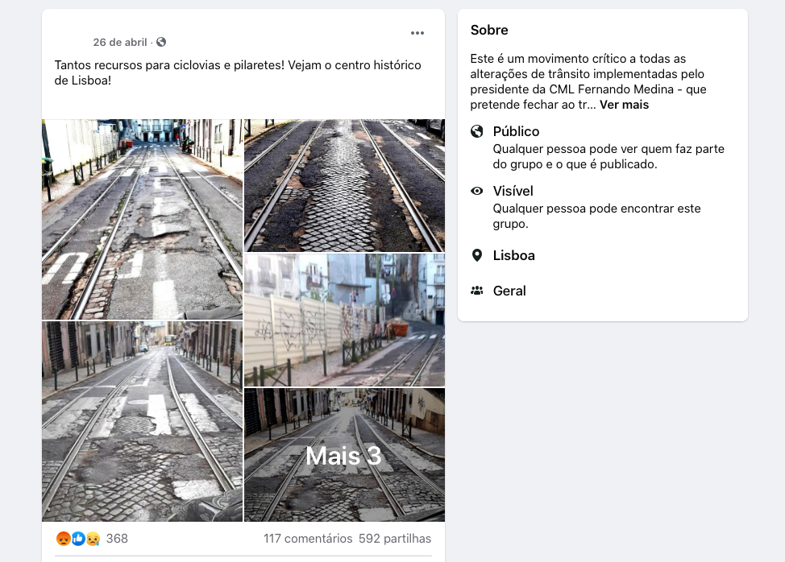This screenshot has height=562, width=785.
Task: Open the post options three-dot menu
Action: (417, 33)
